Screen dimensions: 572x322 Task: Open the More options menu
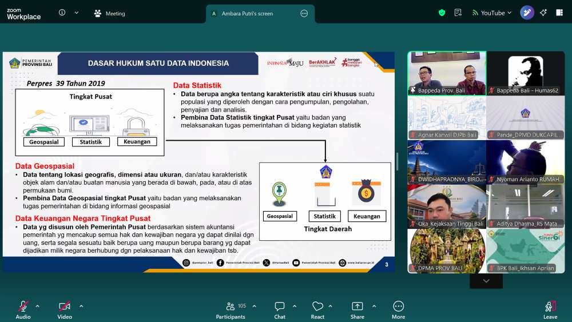click(398, 311)
